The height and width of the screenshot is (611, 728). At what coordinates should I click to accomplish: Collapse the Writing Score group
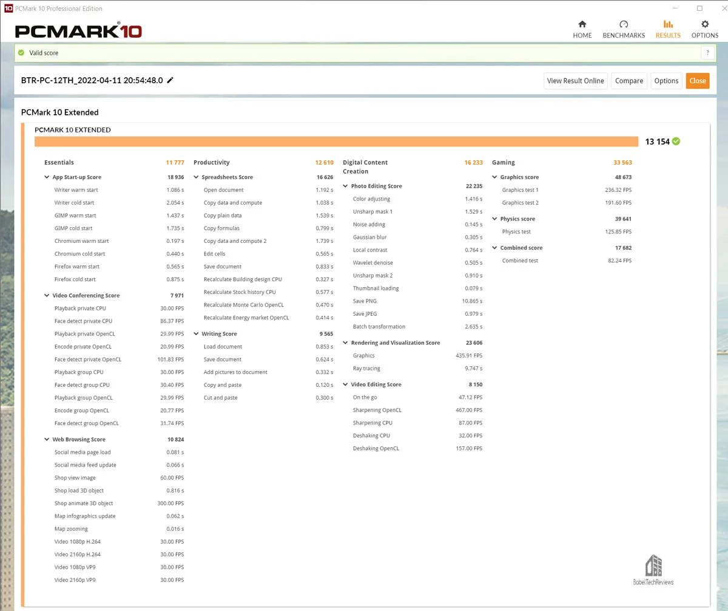tap(197, 334)
